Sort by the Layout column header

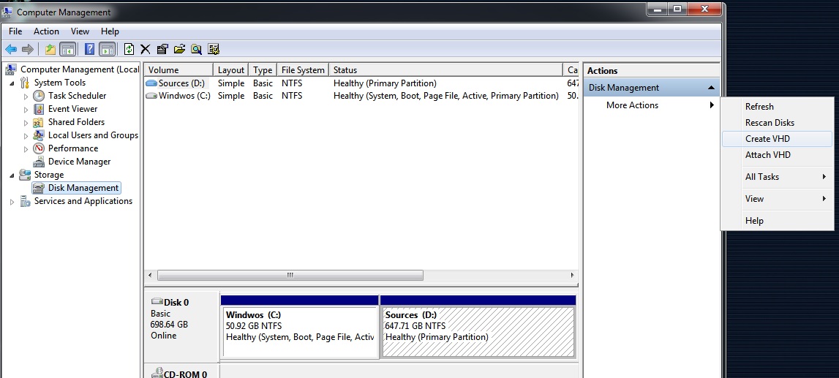[231, 70]
